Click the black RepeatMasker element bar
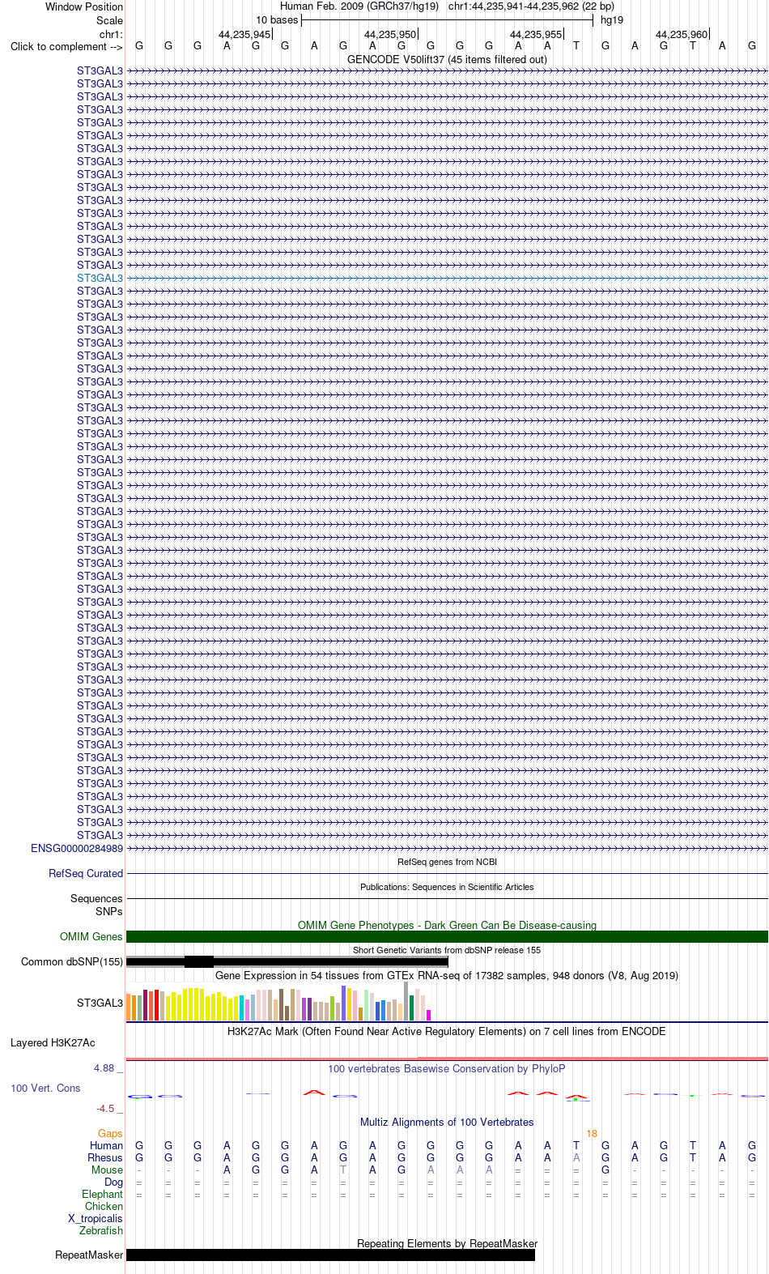 (330, 1255)
